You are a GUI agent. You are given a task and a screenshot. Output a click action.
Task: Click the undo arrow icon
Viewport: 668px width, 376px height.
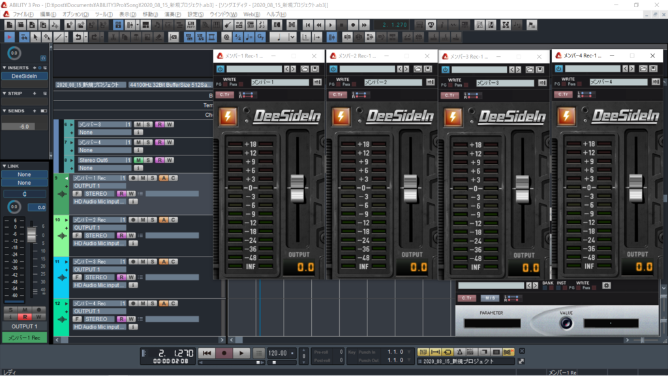(78, 37)
